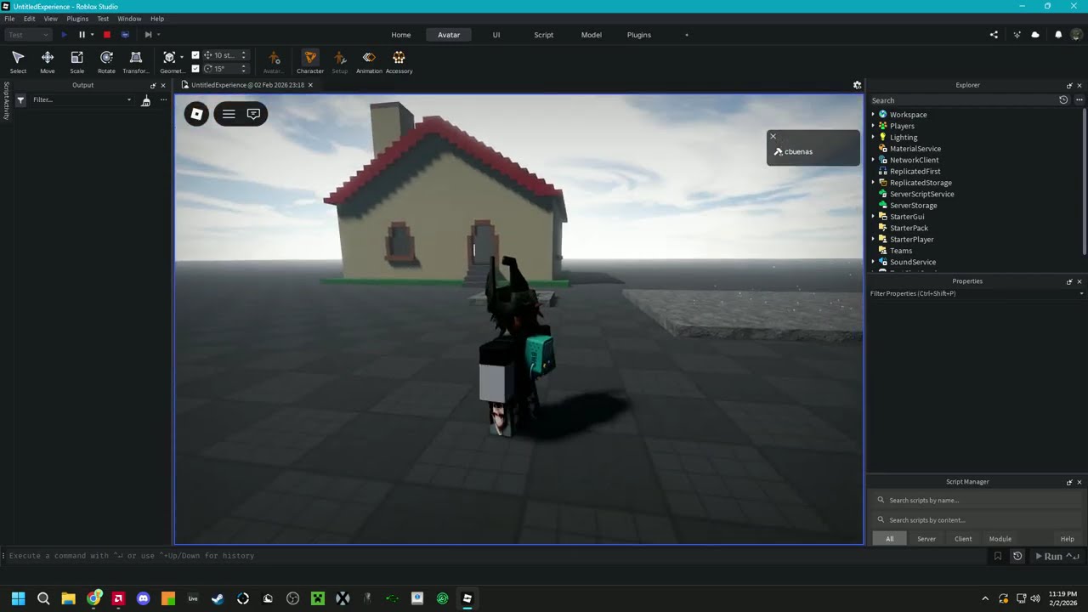1088x612 pixels.
Task: Select All filter in Script Manager
Action: [890, 539]
